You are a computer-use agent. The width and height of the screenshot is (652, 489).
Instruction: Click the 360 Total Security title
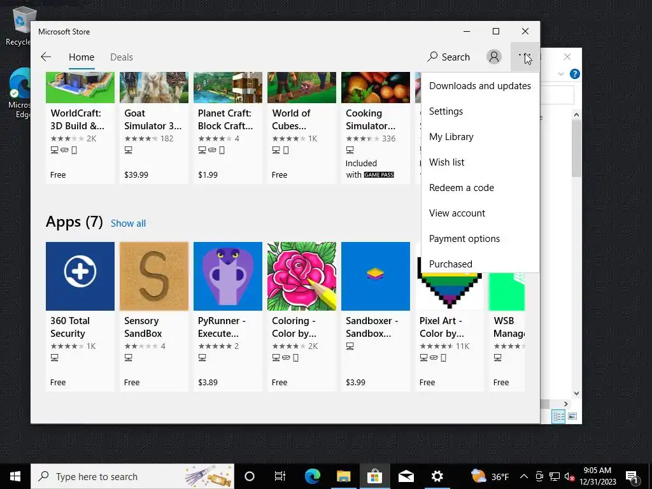[x=70, y=327]
